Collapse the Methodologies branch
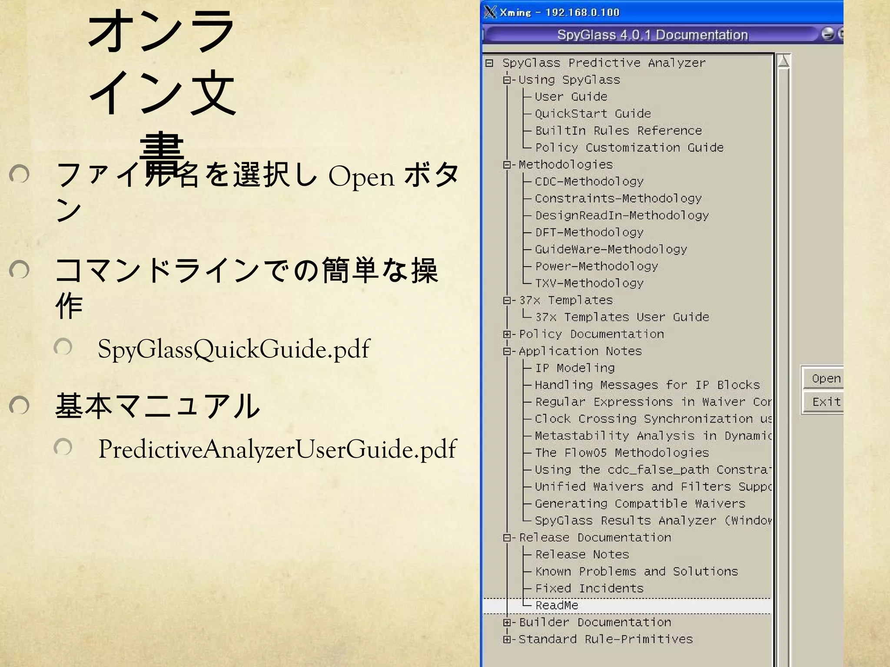Screen dimensions: 890x667 point(507,165)
